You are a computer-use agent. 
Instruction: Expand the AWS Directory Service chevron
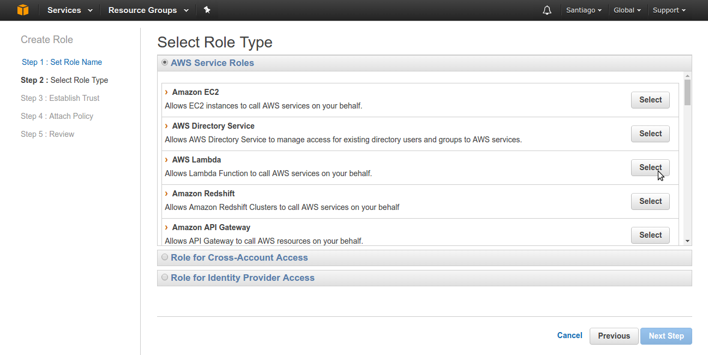166,126
